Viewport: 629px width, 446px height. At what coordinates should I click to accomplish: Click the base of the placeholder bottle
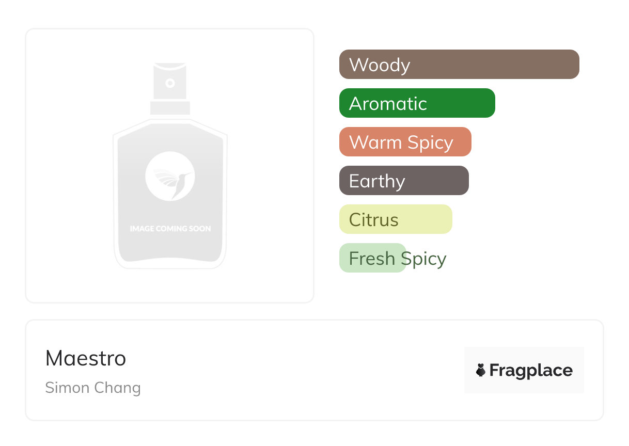click(x=170, y=261)
